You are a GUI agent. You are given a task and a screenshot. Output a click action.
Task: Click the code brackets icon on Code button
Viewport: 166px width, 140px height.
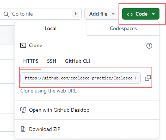(130, 15)
